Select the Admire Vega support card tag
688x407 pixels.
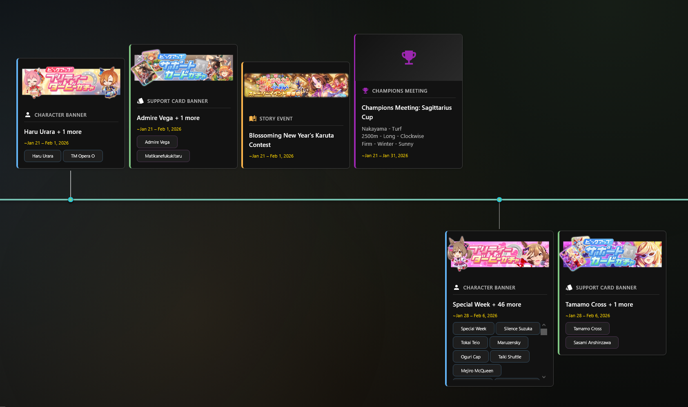point(157,142)
